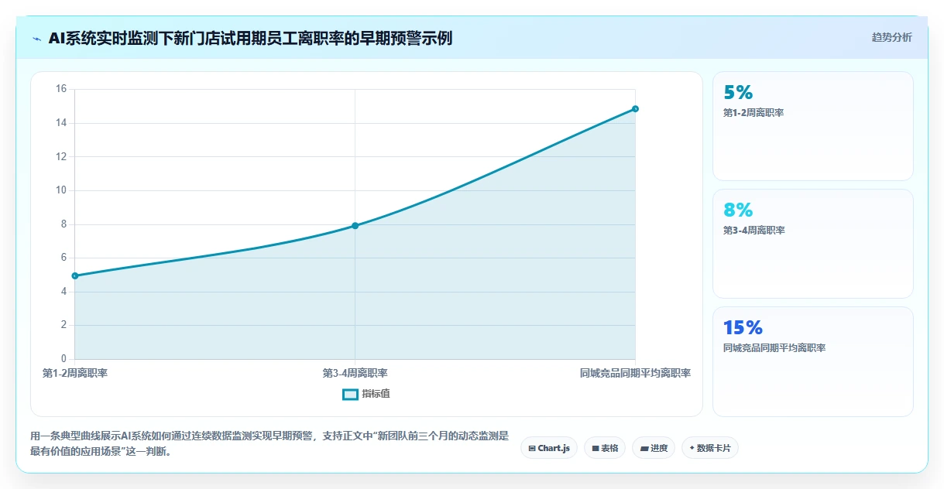Click the y-axis value 10
Viewport: 944px width, 489px height.
click(61, 190)
